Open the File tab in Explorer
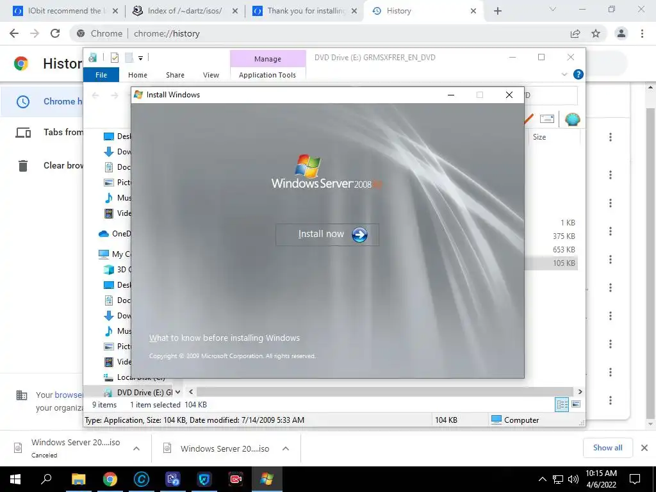This screenshot has height=492, width=656. (101, 75)
